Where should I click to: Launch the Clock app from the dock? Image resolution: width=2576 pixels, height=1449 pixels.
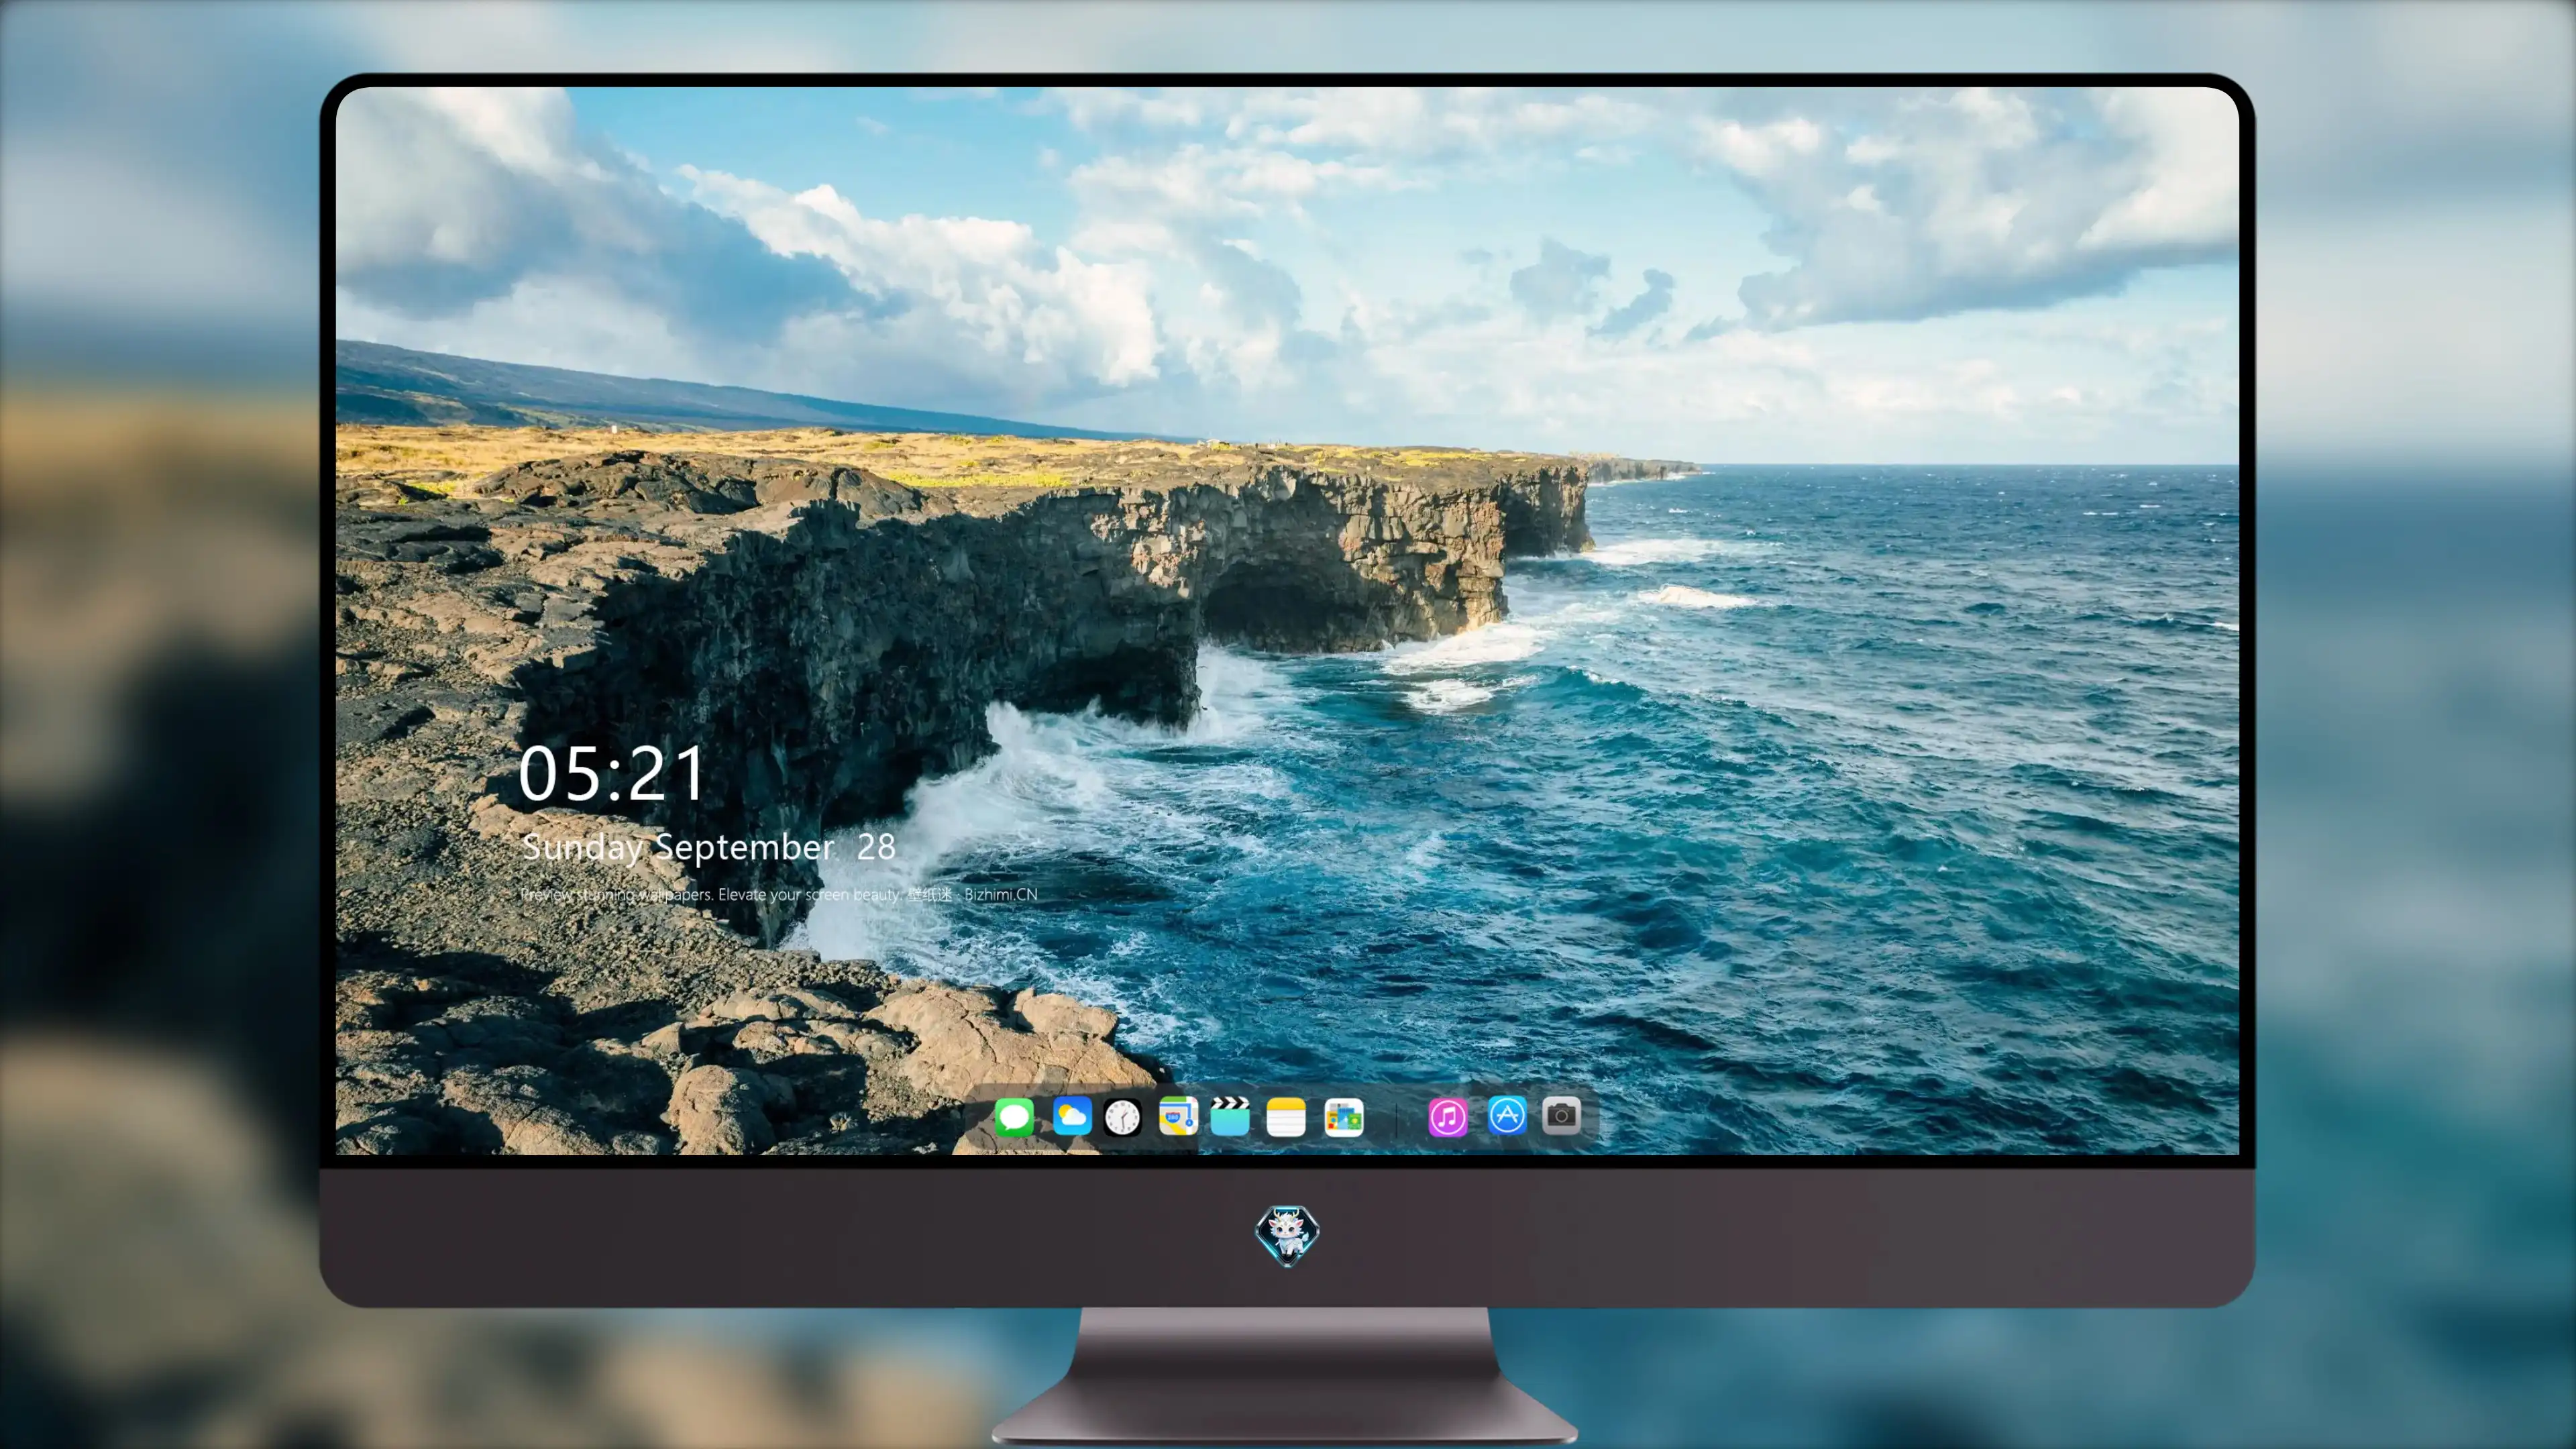(x=1122, y=1117)
